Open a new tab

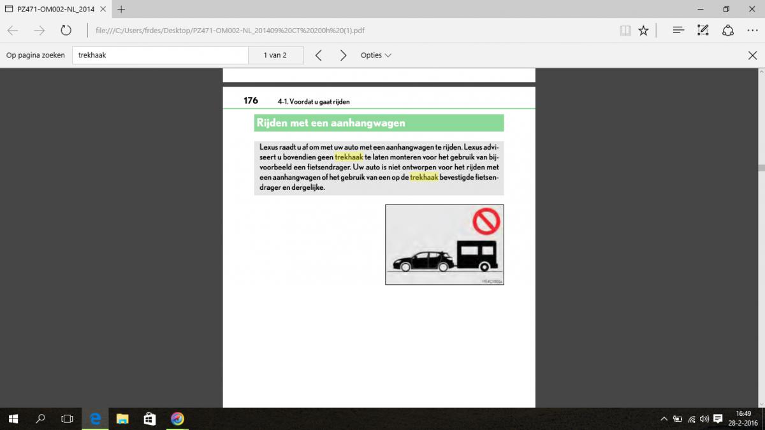(121, 9)
